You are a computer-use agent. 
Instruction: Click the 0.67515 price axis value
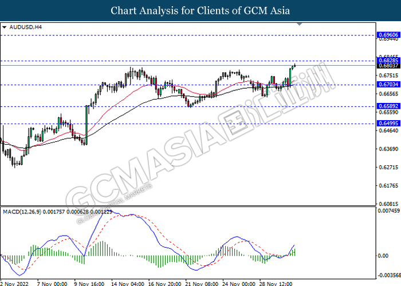[x=388, y=76]
